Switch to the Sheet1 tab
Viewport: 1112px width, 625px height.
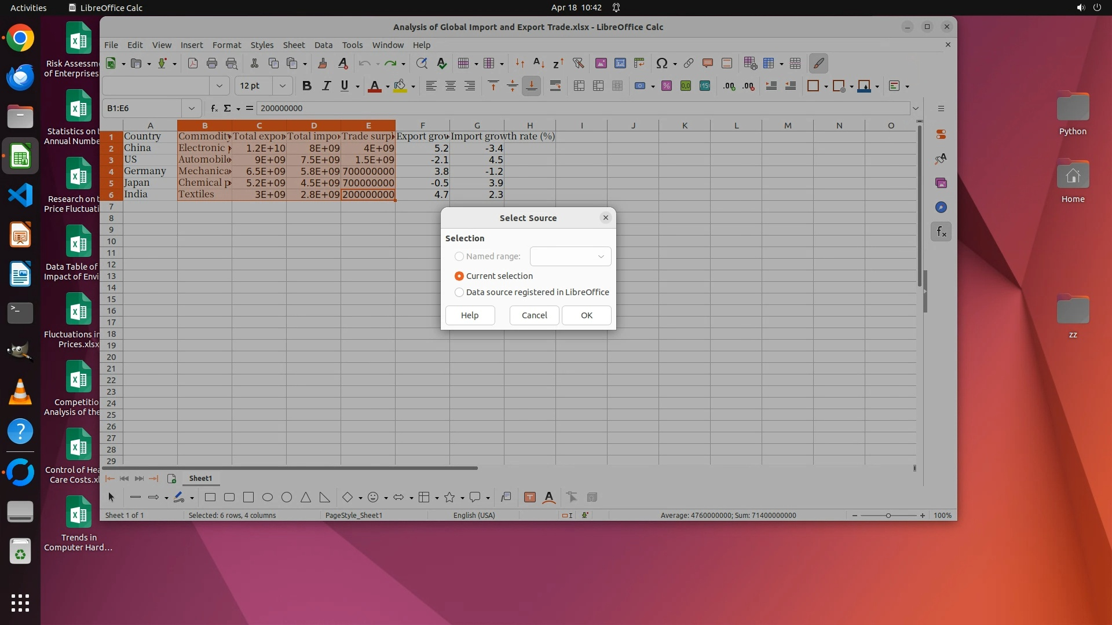[200, 479]
